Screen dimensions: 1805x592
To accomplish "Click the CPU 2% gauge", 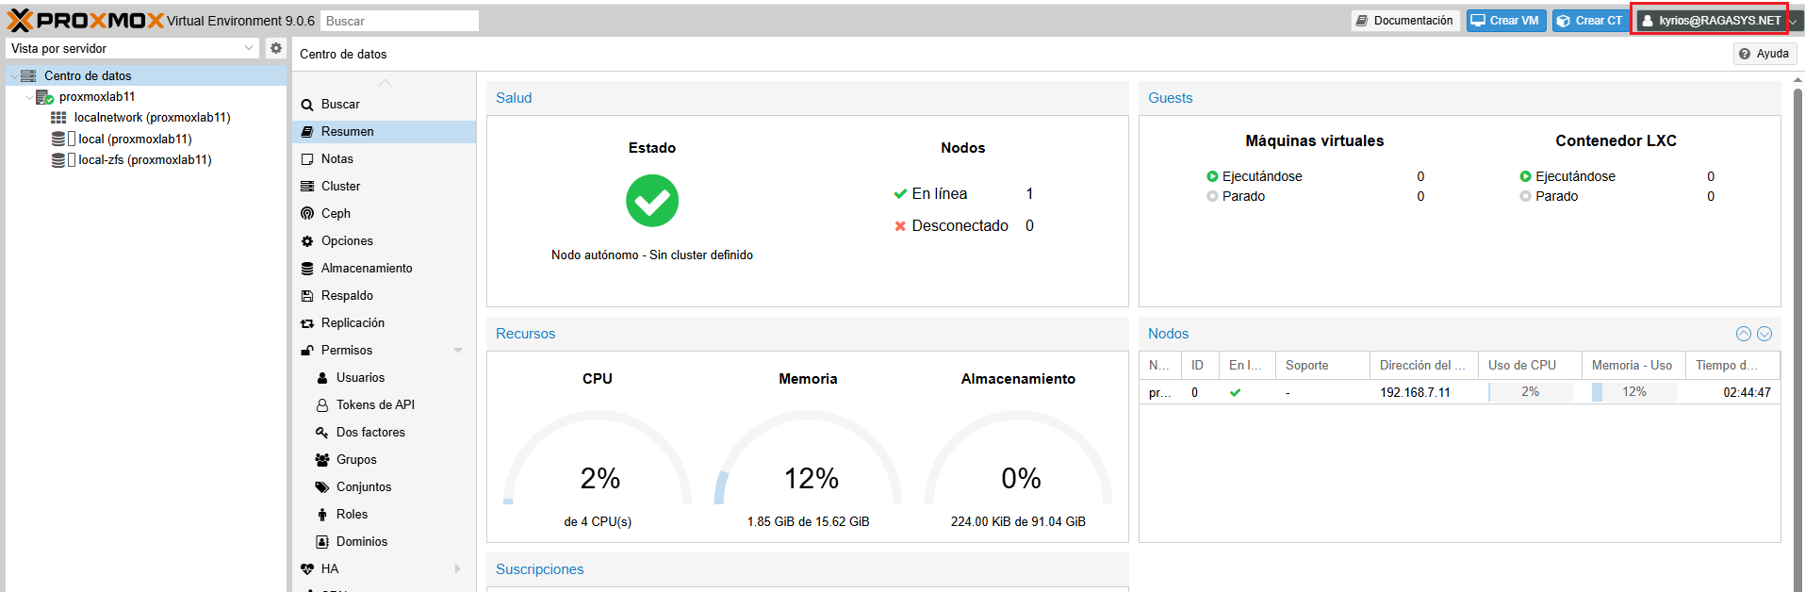I will 598,459.
